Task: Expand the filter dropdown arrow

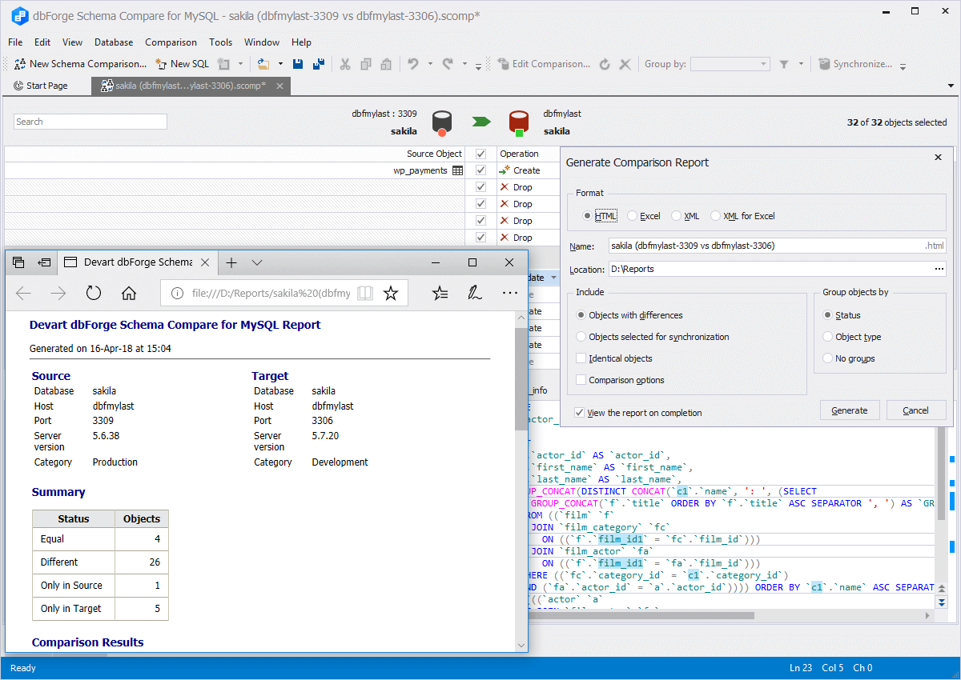Action: (801, 64)
